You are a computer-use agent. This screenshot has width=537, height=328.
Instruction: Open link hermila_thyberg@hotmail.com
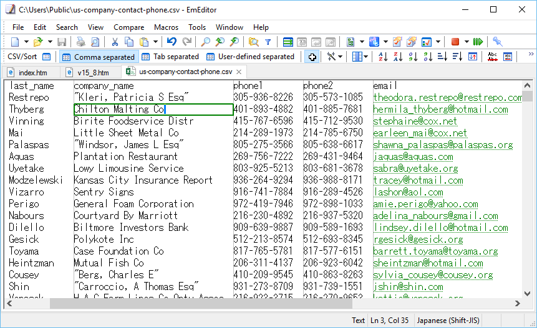440,110
